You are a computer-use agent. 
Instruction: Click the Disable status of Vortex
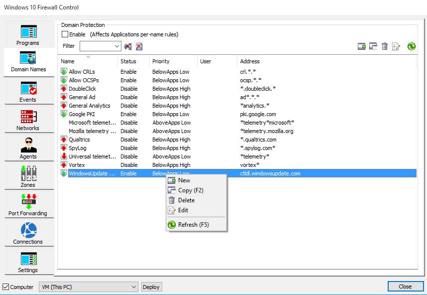click(129, 164)
